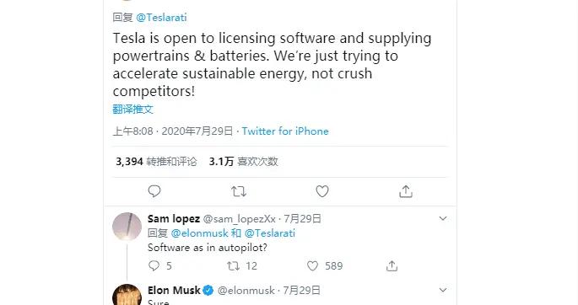
Task: Open the Twitter for iPhone source link
Action: tap(285, 131)
